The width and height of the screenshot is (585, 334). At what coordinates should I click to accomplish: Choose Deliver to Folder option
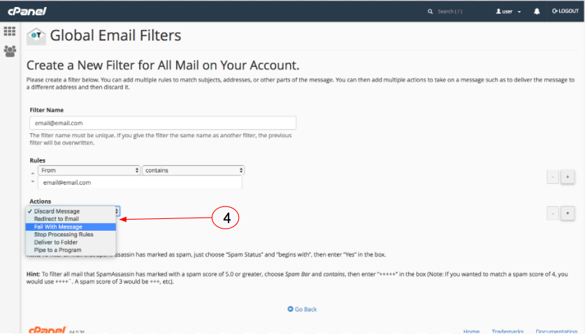[71, 243]
